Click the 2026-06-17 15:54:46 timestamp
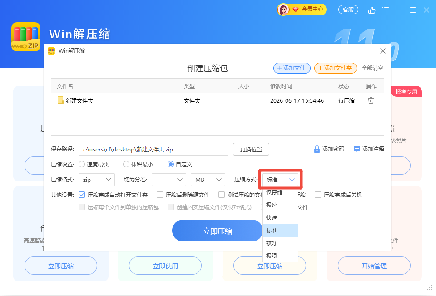The height and width of the screenshot is (296, 436). (297, 101)
